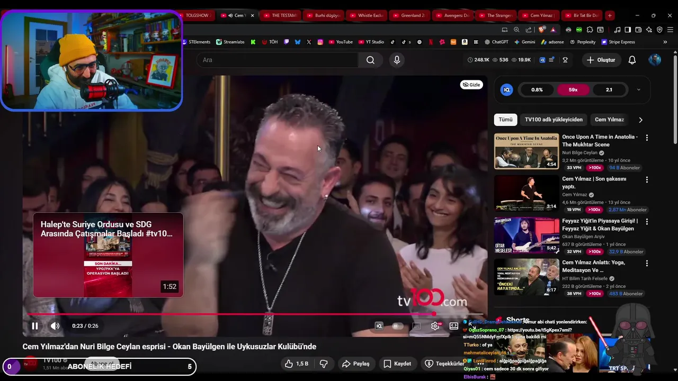
Task: Show more filter chips with right arrow
Action: (640, 120)
